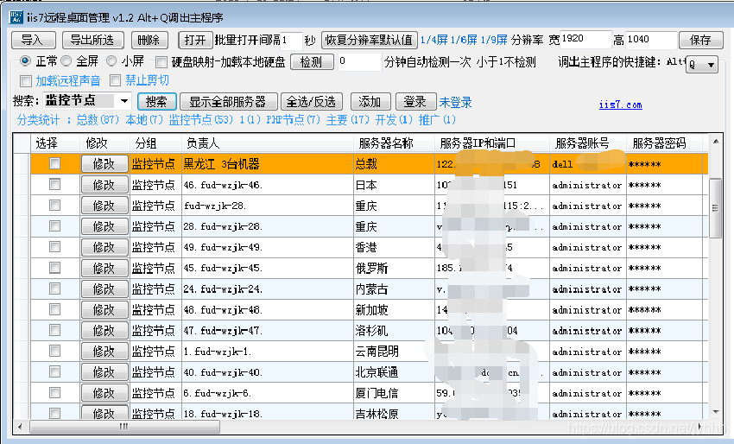The image size is (734, 444).
Task: Click 修改 button for 内蒙古 row
Action: coord(104,289)
